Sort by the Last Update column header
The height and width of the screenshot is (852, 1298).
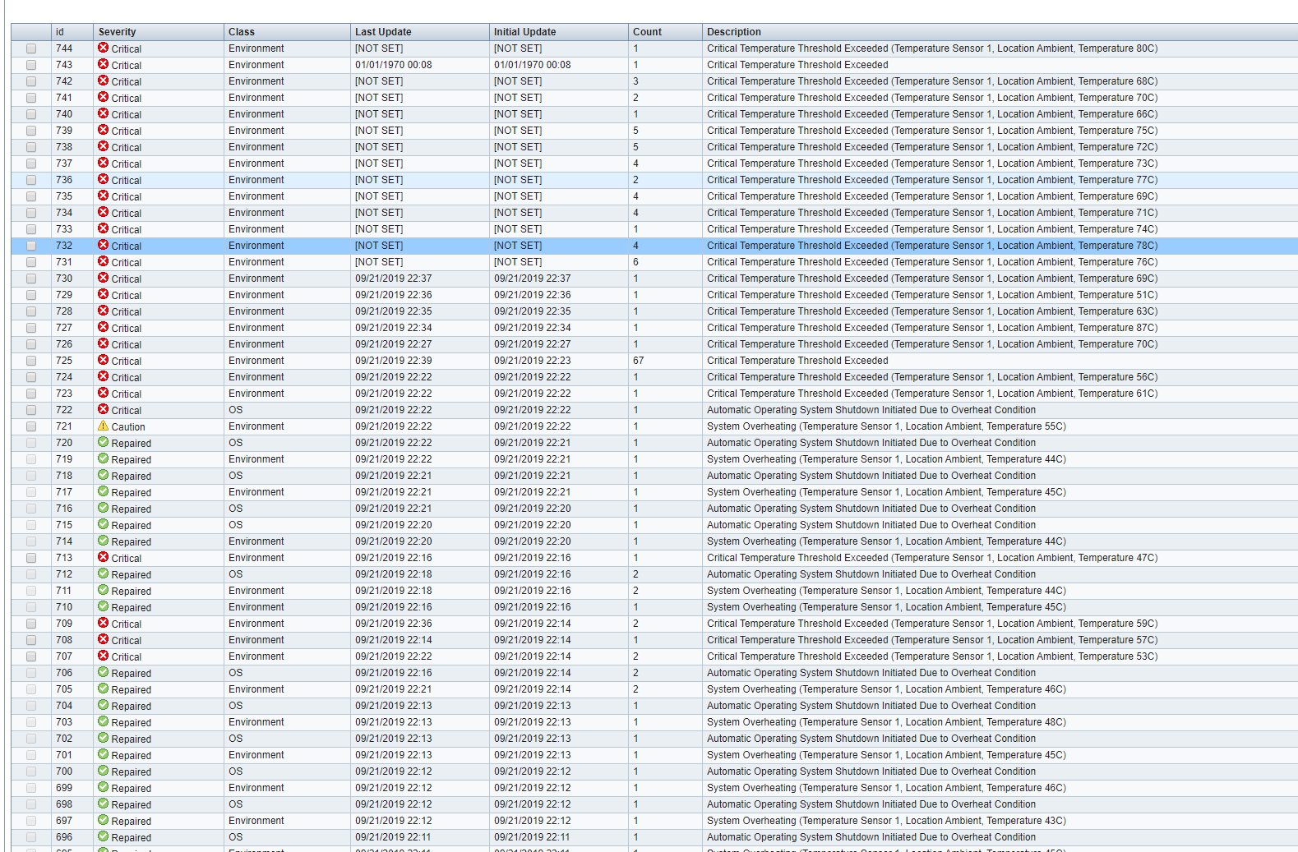(x=383, y=32)
